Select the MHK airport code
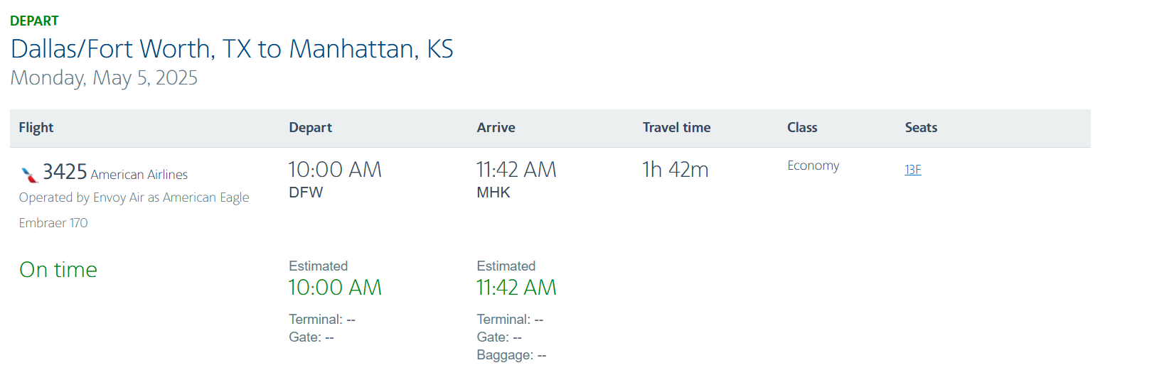 pyautogui.click(x=493, y=192)
